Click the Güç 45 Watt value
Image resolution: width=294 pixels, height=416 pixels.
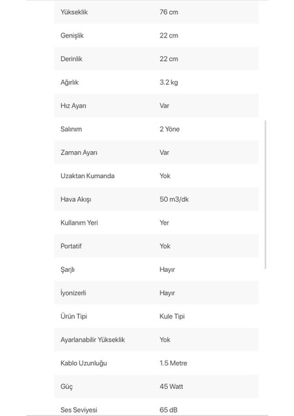(171, 386)
